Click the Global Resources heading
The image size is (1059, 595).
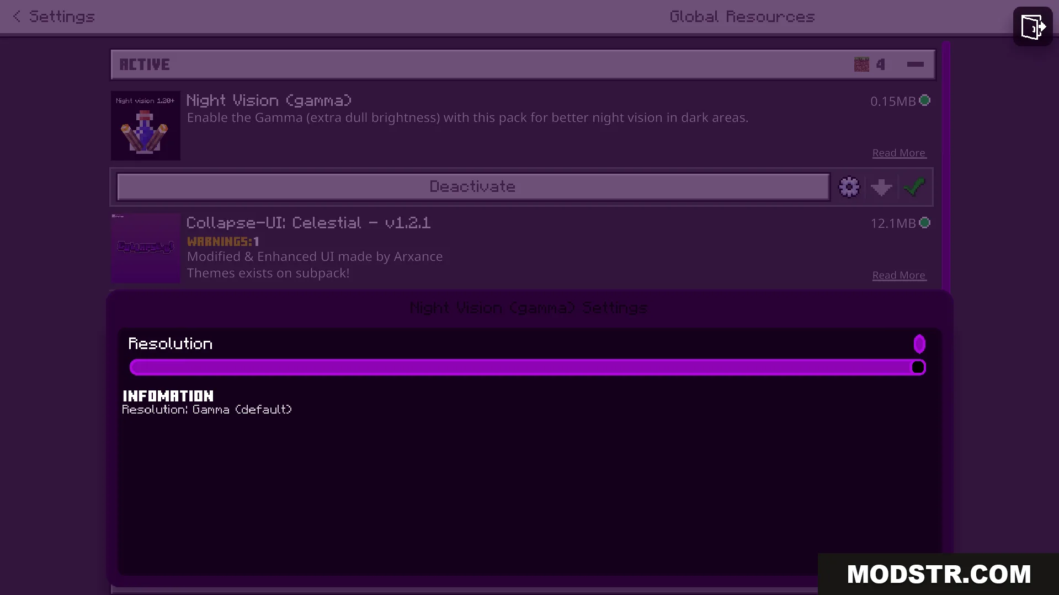pos(742,17)
